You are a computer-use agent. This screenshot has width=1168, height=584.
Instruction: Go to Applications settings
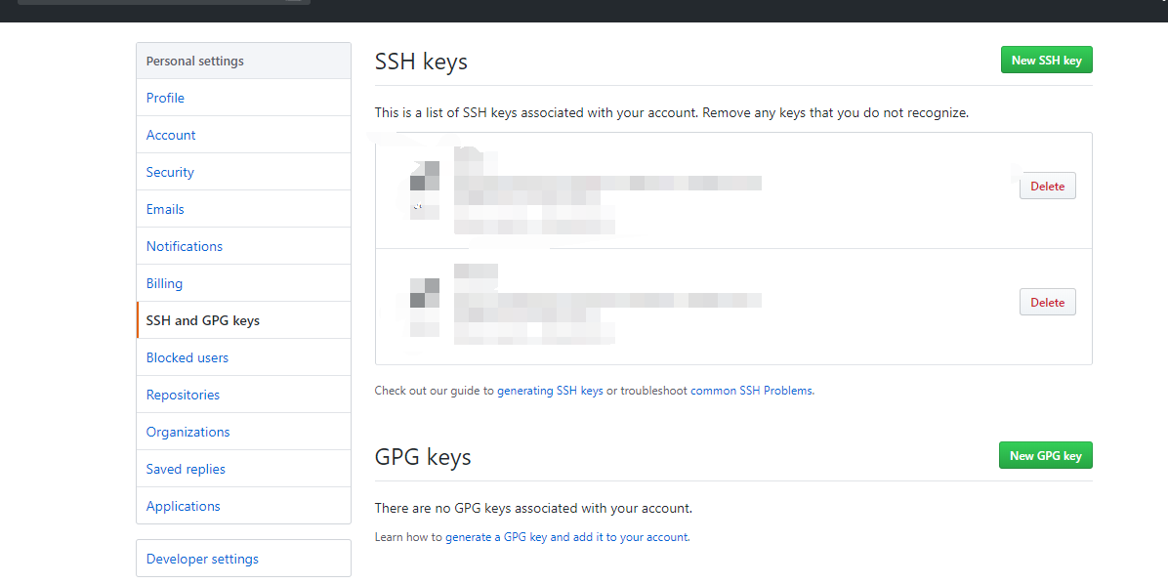(243, 506)
